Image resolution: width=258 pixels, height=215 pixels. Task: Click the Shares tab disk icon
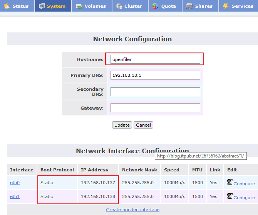pyautogui.click(x=189, y=6)
